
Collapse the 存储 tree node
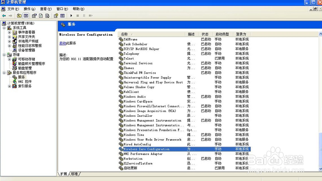click(x=4, y=55)
